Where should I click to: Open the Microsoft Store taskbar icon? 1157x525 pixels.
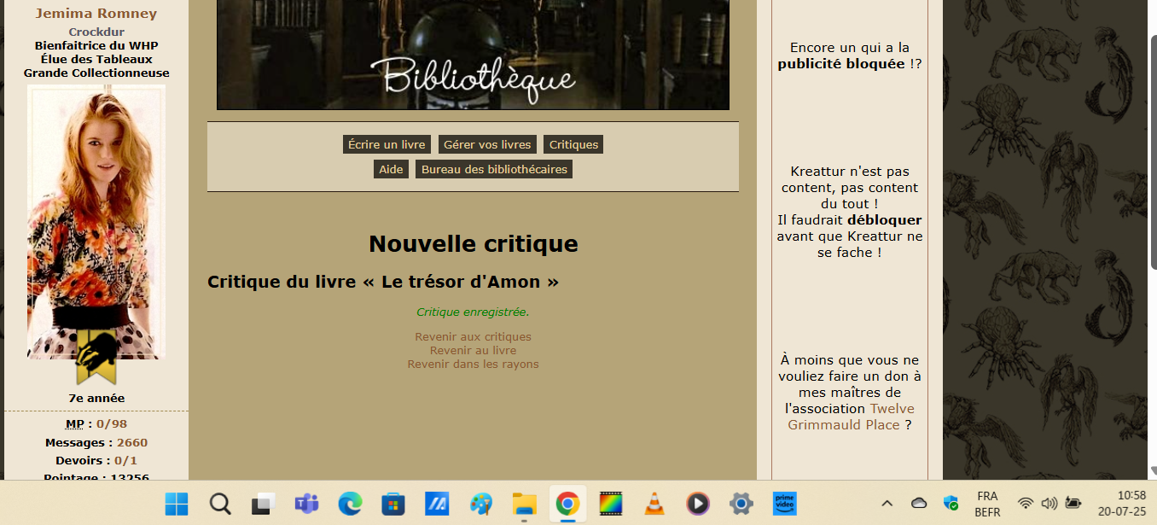(393, 504)
